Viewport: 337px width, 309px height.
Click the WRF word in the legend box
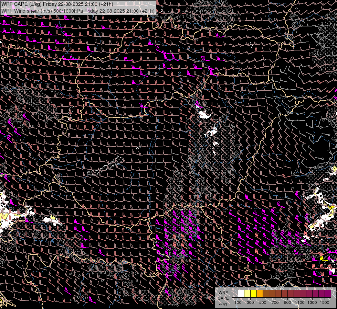pyautogui.click(x=223, y=293)
